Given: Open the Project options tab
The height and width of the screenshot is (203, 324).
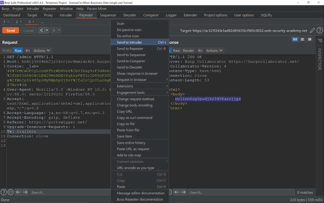Looking at the screenshot, I should pos(216,15).
